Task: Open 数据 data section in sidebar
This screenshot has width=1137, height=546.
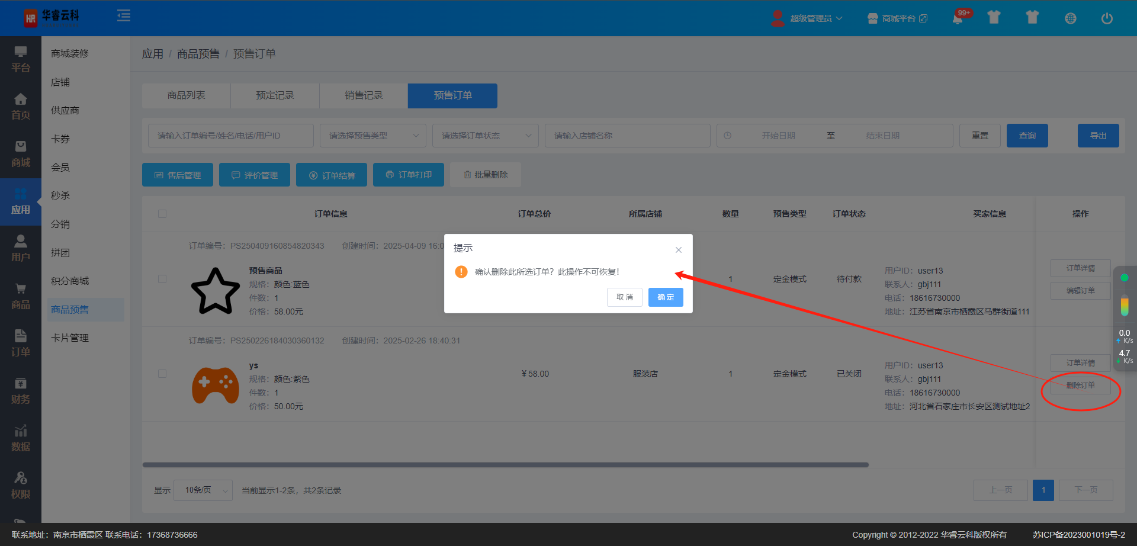Action: point(21,439)
